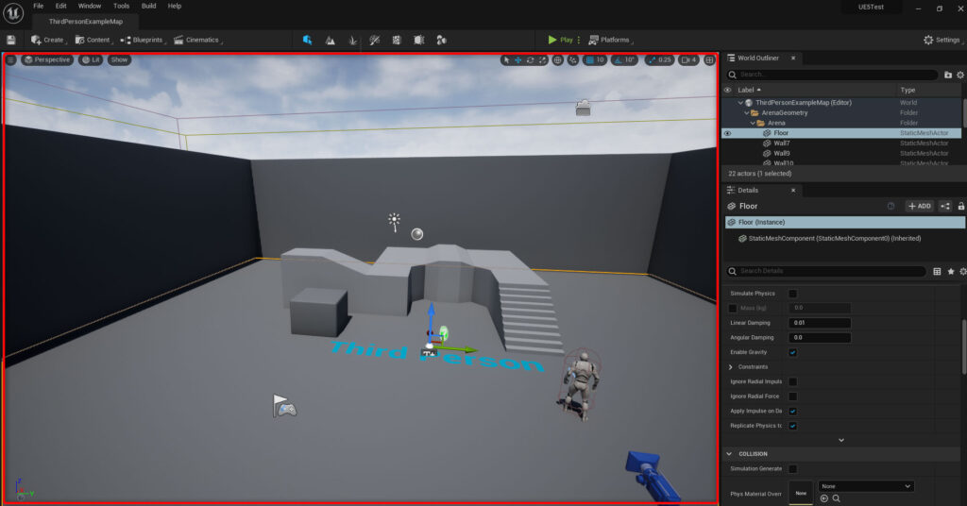Open World Outliner settings gear
The height and width of the screenshot is (506, 967).
coord(960,75)
